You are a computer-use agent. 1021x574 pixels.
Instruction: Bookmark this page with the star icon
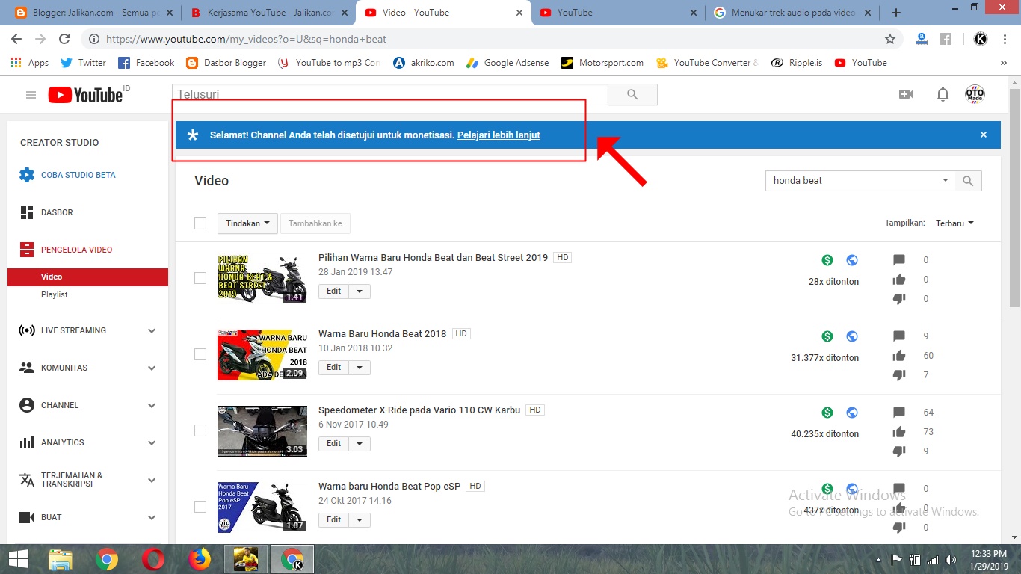click(x=889, y=39)
